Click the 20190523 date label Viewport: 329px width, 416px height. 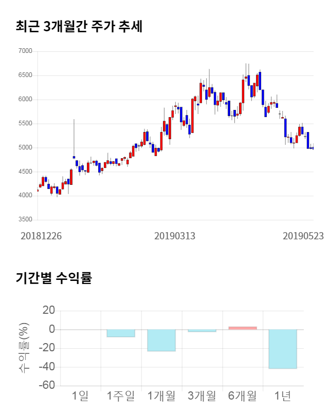coord(303,236)
